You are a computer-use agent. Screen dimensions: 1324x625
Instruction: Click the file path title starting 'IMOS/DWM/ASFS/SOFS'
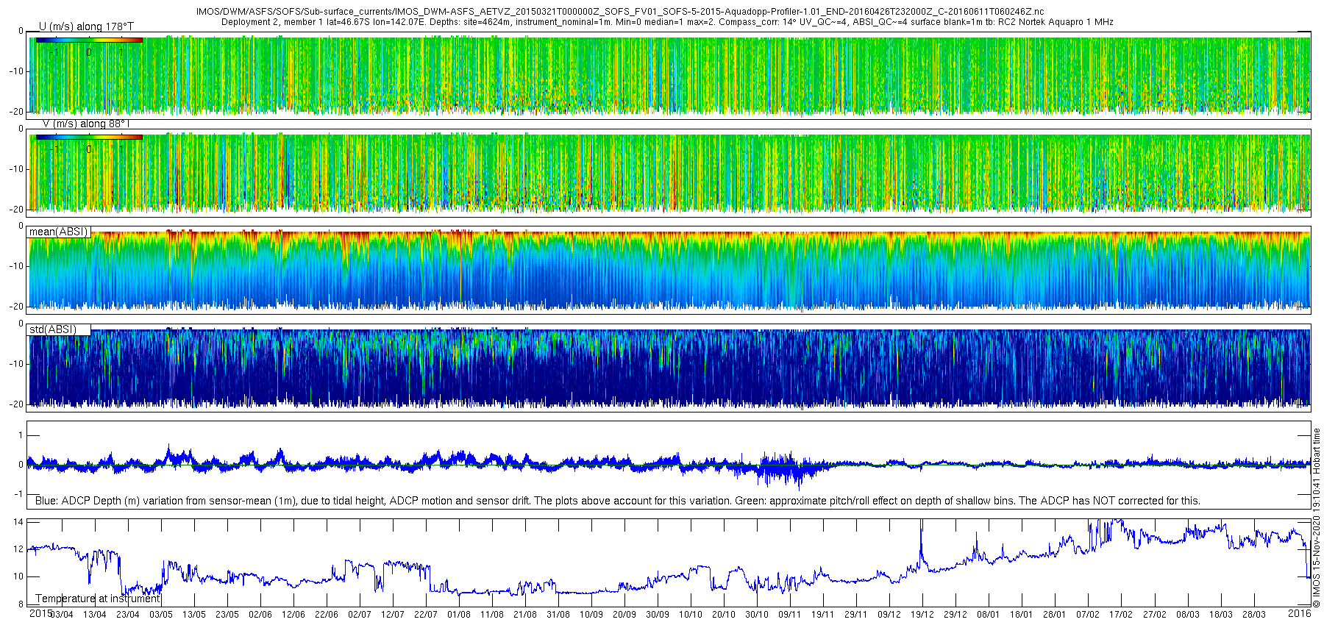pyautogui.click(x=620, y=12)
